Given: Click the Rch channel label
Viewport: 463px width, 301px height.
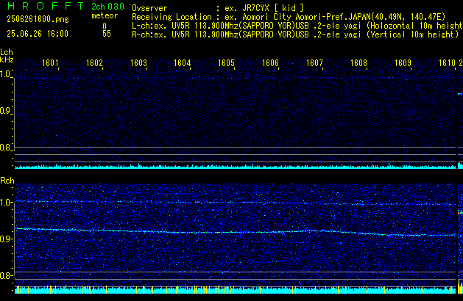Looking at the screenshot, I should [7, 181].
